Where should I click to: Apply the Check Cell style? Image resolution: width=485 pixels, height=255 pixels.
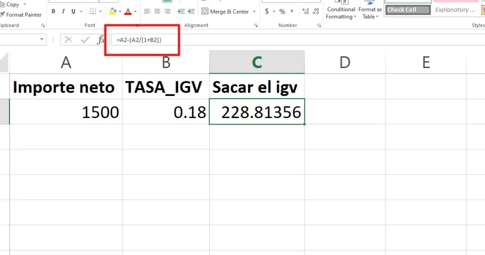[x=408, y=10]
